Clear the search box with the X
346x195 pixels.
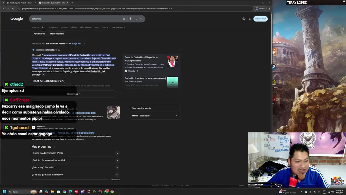coord(124,19)
